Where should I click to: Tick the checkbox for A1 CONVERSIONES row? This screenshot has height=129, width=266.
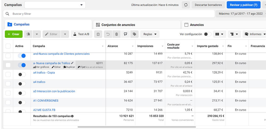tap(8, 101)
